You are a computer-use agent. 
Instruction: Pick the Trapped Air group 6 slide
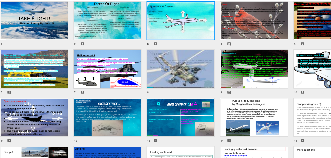[x=312, y=118]
